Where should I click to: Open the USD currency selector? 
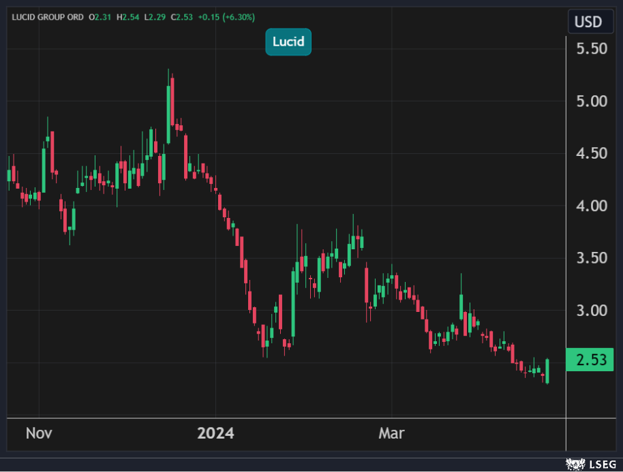588,22
